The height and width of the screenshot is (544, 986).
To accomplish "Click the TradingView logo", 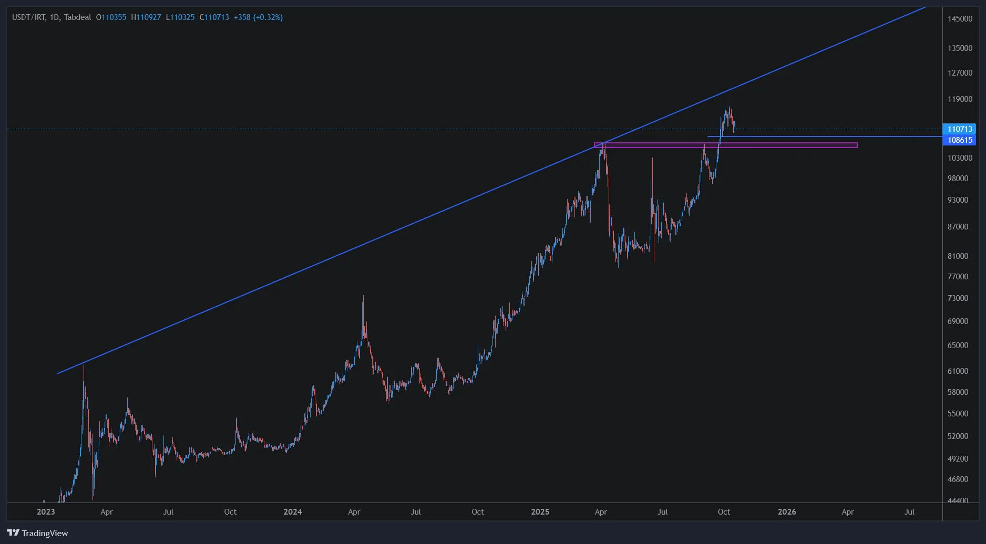I will [x=37, y=533].
